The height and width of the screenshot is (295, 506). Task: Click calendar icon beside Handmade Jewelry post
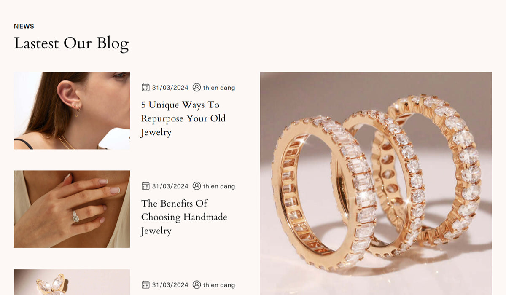(145, 186)
